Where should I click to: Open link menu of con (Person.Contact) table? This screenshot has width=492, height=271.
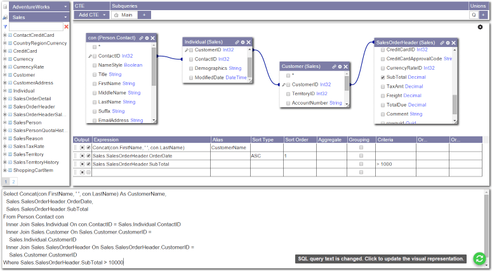coord(141,38)
